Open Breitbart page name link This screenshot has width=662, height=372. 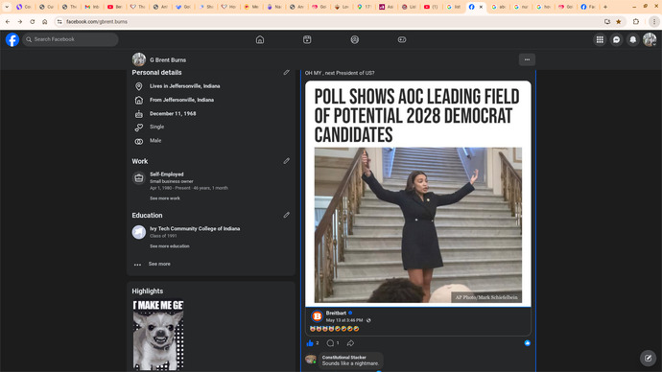pos(336,313)
